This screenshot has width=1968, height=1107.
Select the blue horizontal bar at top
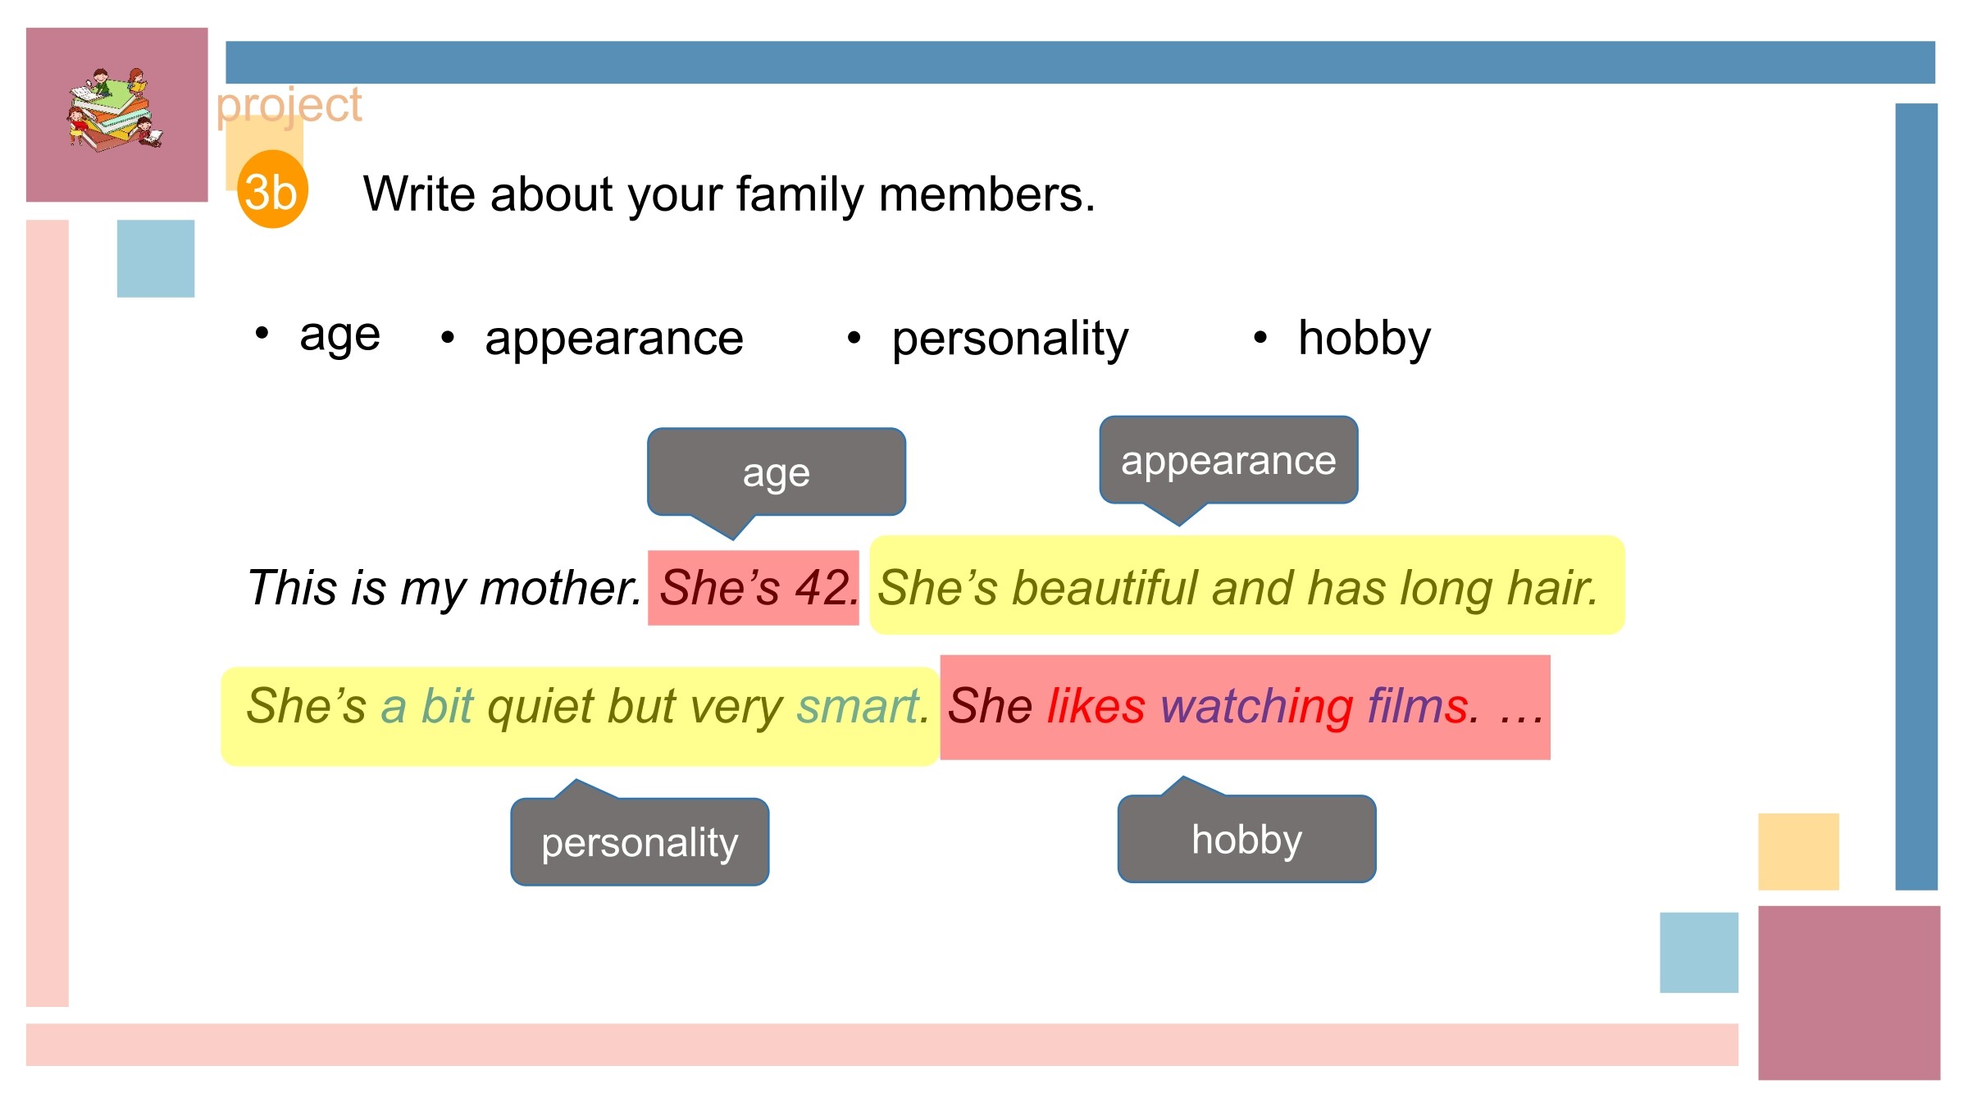pos(1080,62)
